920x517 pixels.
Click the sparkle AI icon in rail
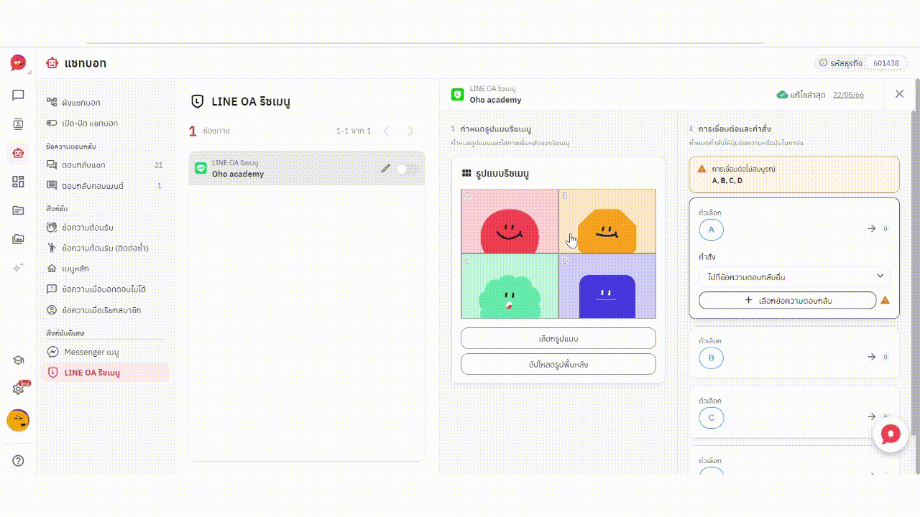click(x=18, y=267)
